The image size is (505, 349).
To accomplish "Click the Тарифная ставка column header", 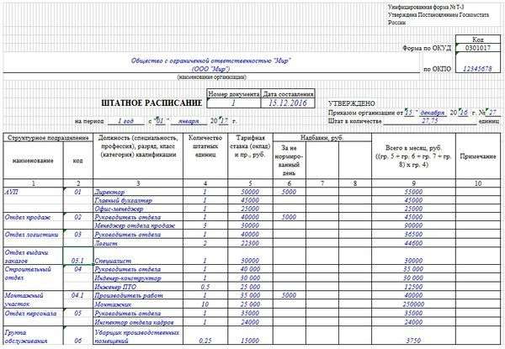I will [x=250, y=146].
